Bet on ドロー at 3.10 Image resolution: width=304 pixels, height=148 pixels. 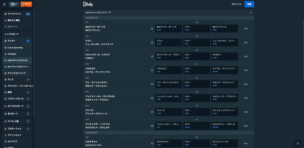[x=197, y=43]
